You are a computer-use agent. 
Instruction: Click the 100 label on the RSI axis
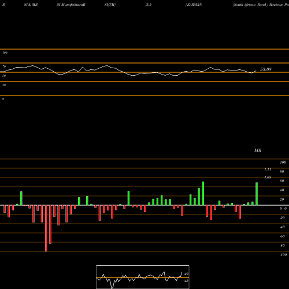click(x=5, y=53)
